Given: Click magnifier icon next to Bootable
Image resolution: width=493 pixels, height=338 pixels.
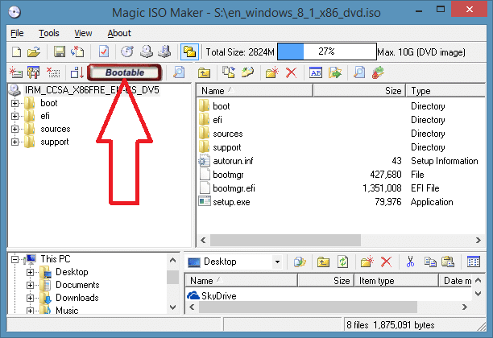Looking at the screenshot, I should 179,72.
